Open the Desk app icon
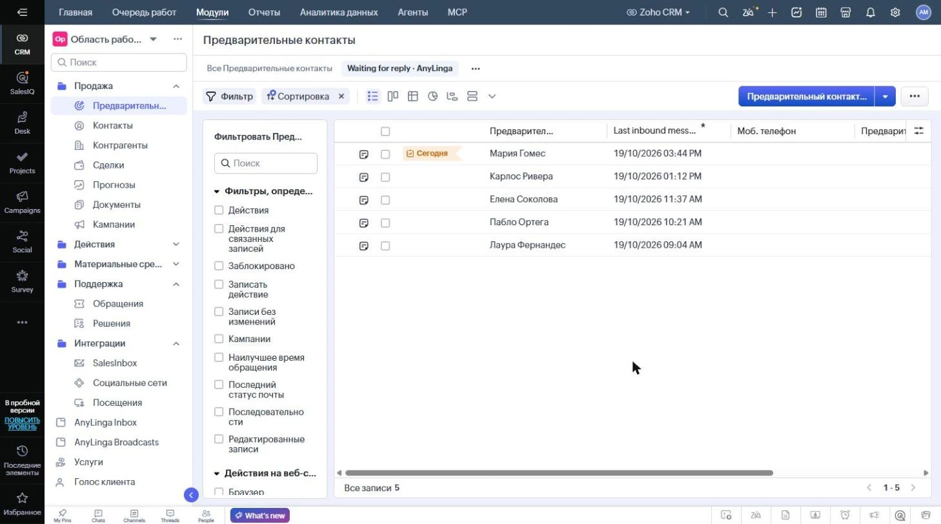The image size is (941, 524). [22, 123]
